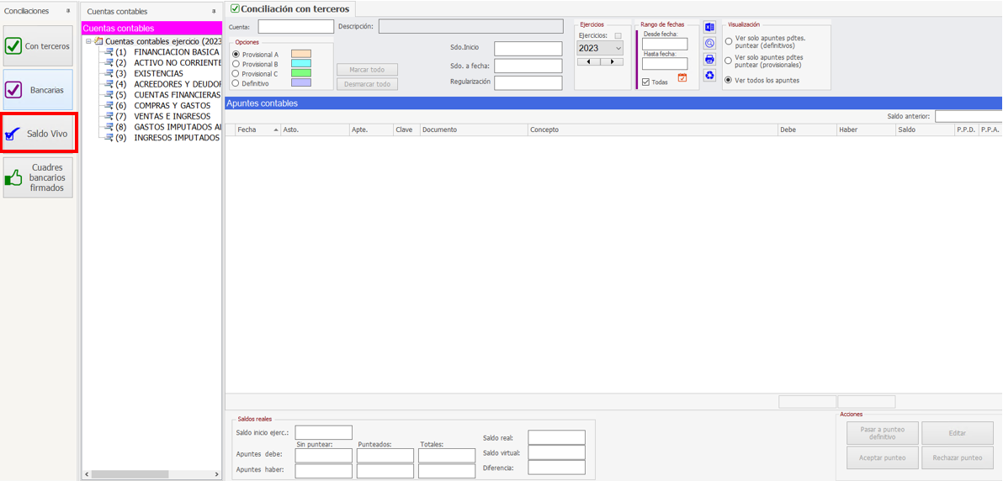Select Ver solo apuntes pdtes. puntear (definitivos)
The width and height of the screenshot is (1003, 481).
pos(729,41)
